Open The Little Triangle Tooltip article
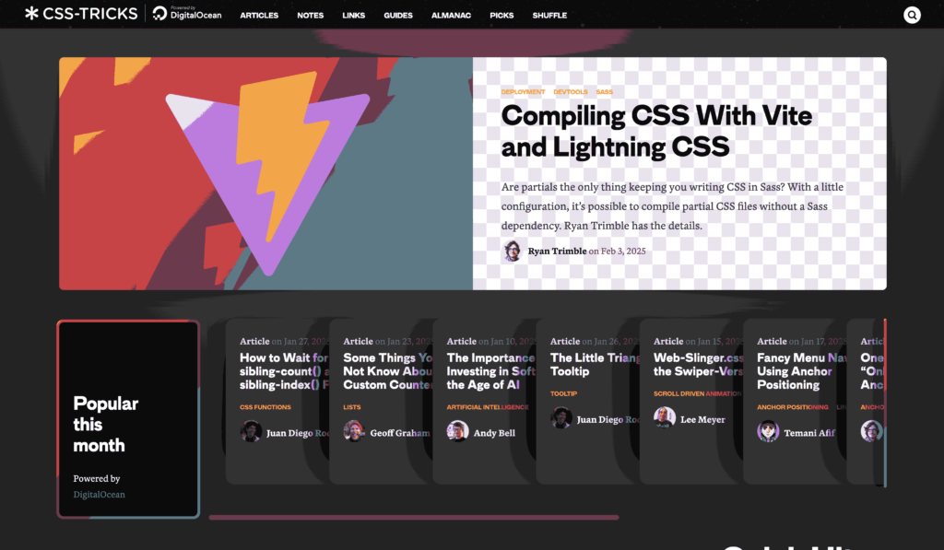This screenshot has height=550, width=944. [595, 365]
